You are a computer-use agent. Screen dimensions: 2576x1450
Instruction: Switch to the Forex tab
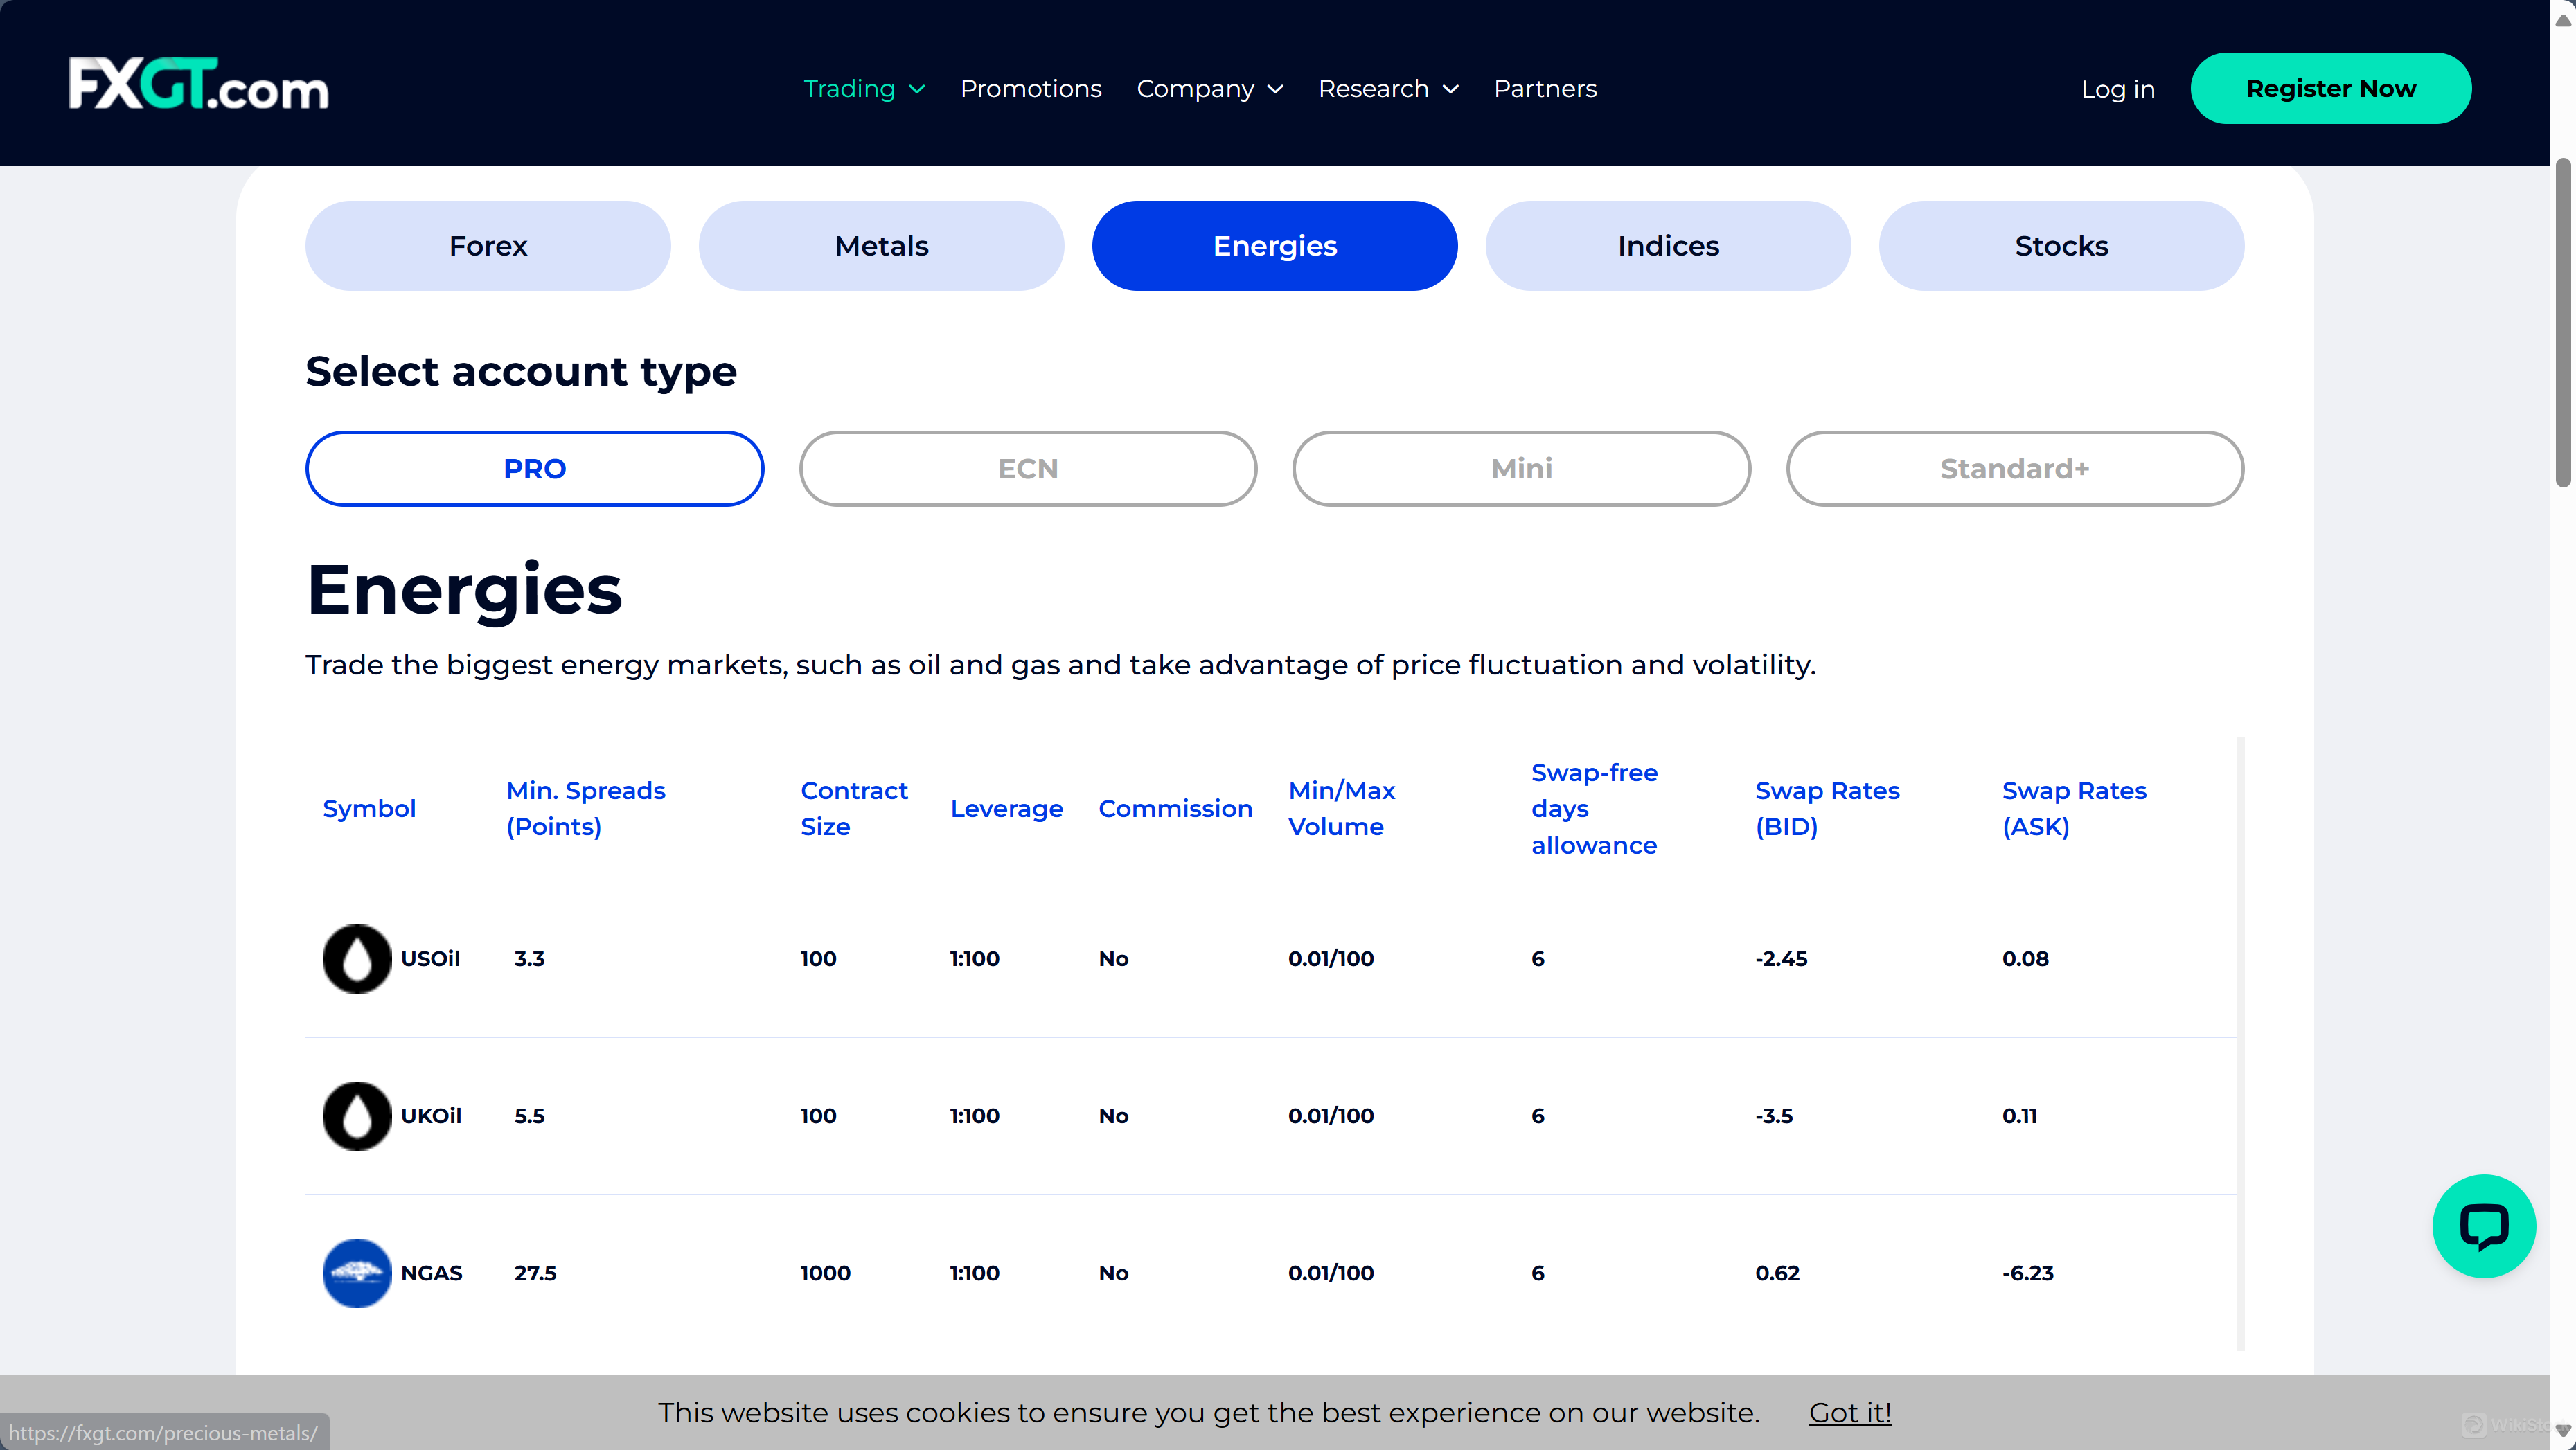[x=487, y=246]
